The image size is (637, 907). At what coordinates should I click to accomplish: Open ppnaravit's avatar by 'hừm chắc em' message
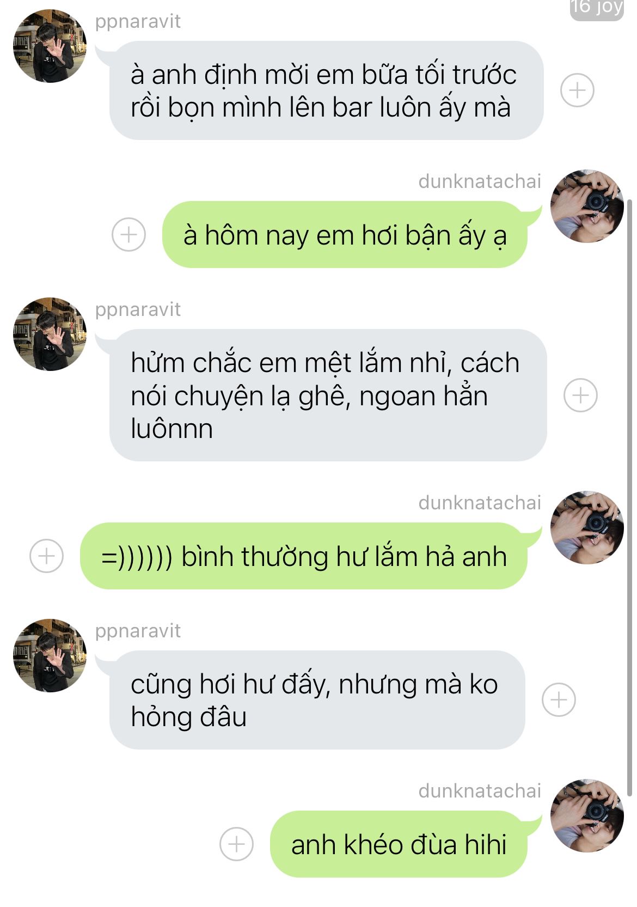pos(50,334)
